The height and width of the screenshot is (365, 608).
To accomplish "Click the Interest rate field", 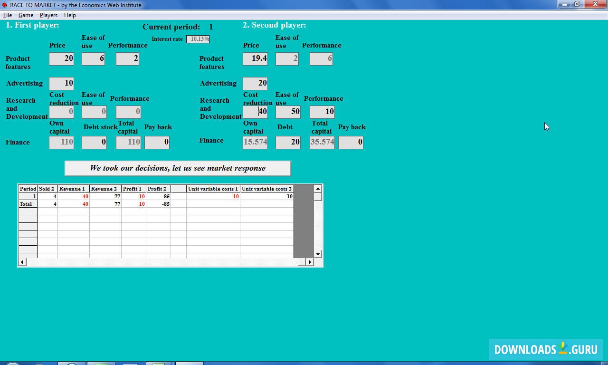I will coord(198,39).
